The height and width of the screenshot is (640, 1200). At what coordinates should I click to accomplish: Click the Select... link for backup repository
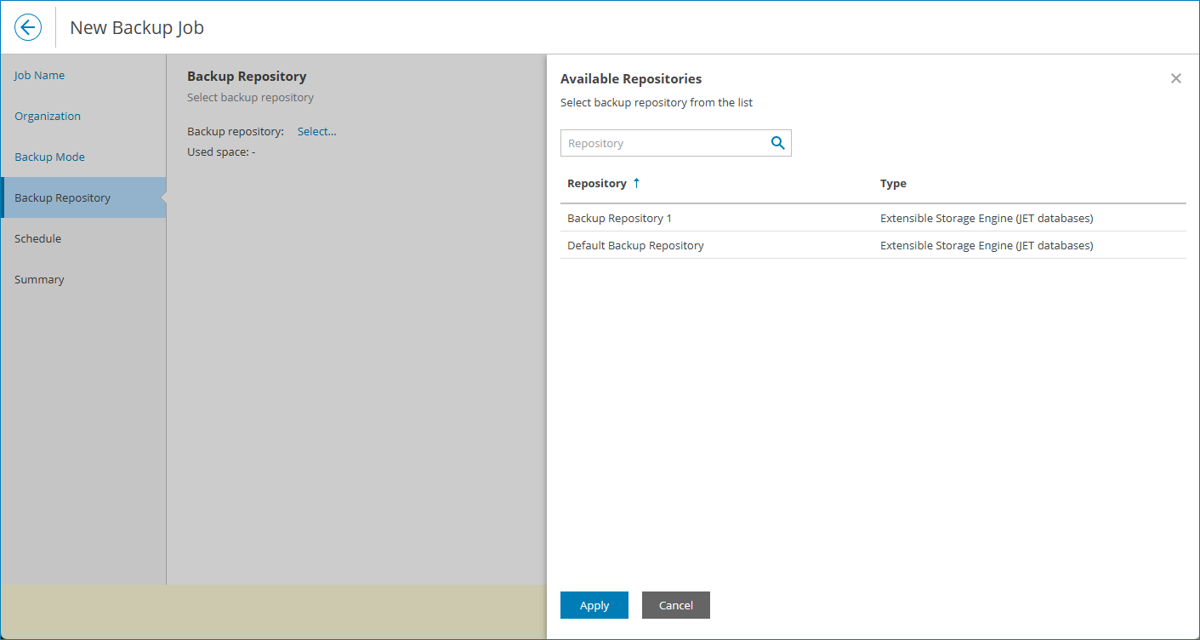pyautogui.click(x=316, y=131)
